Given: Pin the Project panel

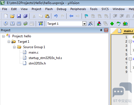Looking at the screenshot, I should (x=101, y=30).
